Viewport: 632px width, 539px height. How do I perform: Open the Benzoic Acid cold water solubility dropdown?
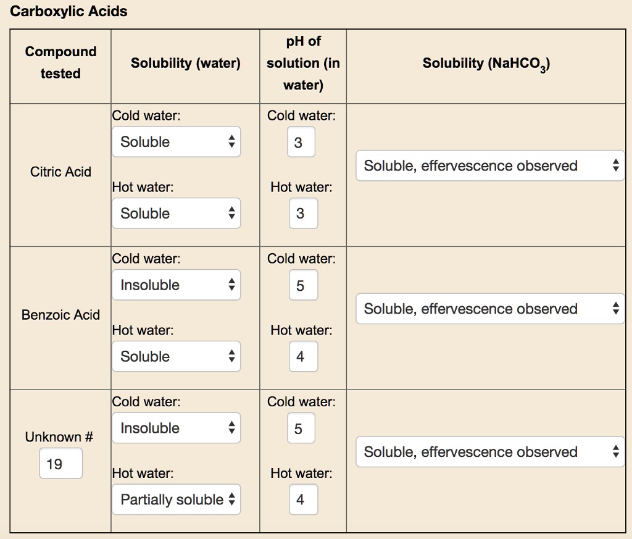[x=176, y=285]
